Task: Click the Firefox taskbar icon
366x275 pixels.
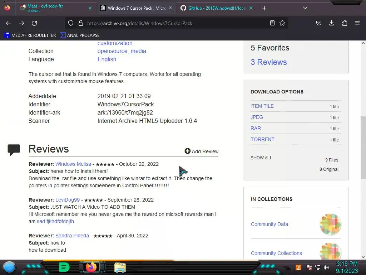Action: [x=91, y=267]
